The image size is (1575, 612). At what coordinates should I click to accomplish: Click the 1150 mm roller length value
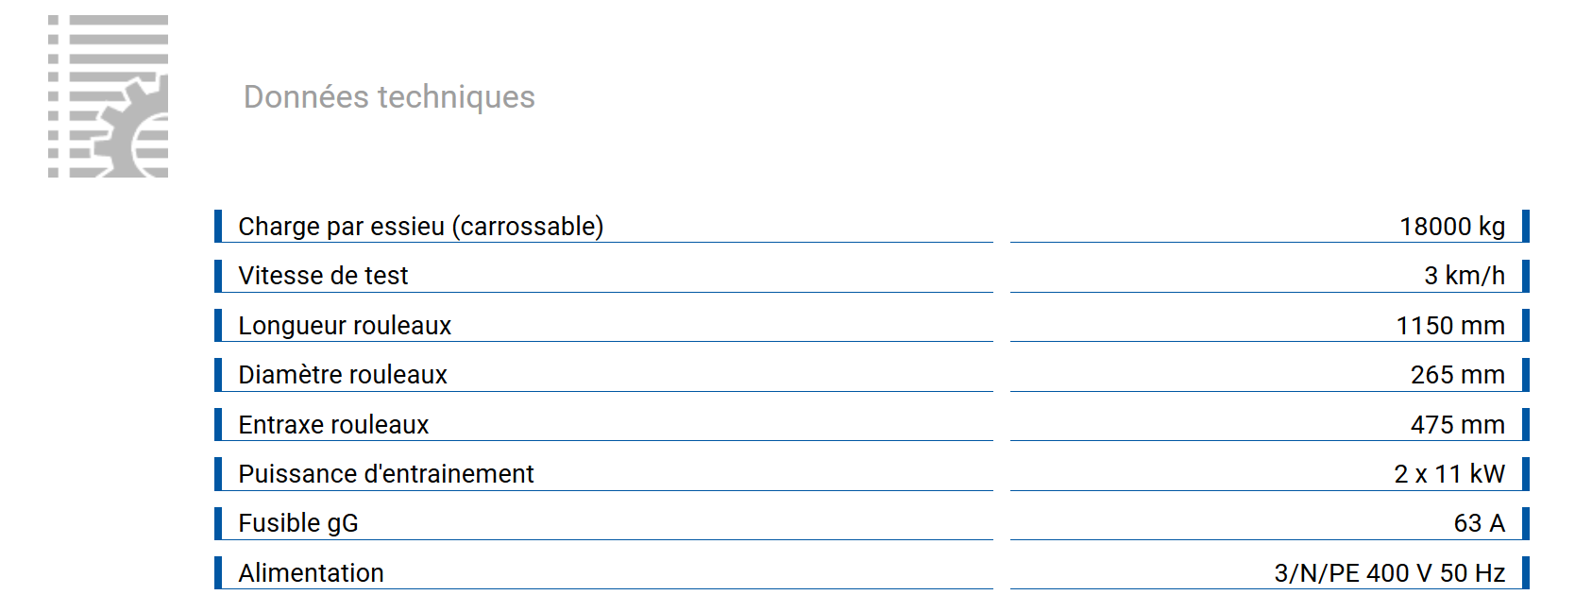pyautogui.click(x=1449, y=326)
